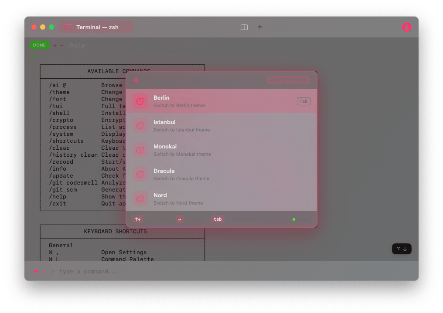Toggle the CONTEXT EDITOR badge
443x313 pixels.
pos(289,80)
